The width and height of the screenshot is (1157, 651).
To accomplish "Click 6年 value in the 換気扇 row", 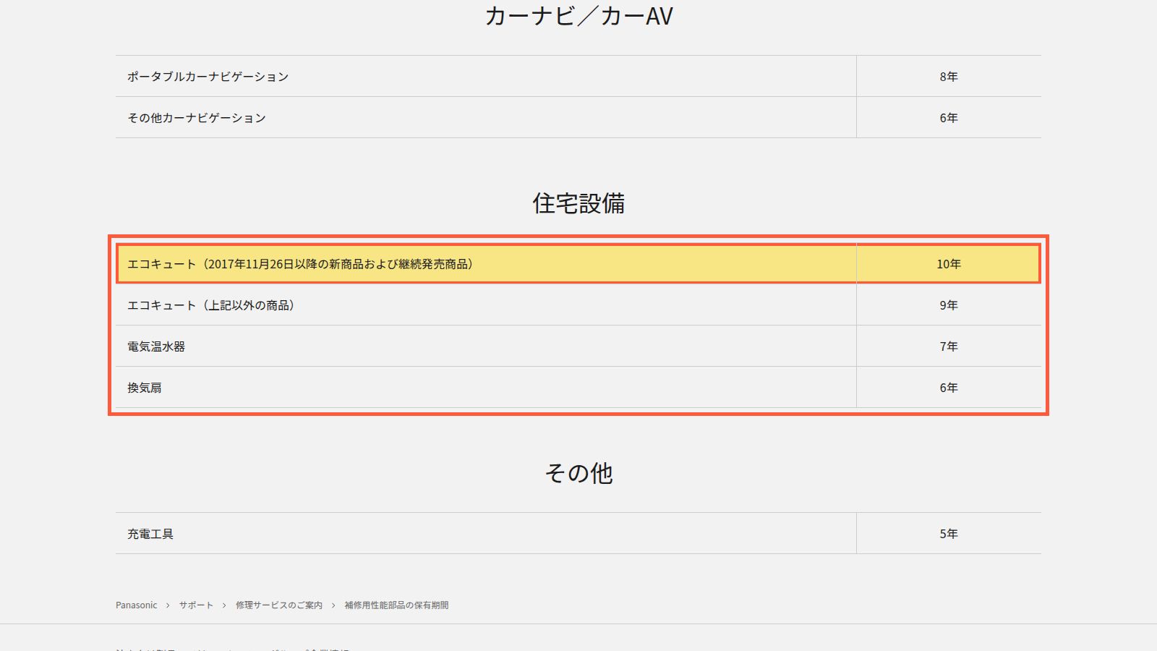I will point(949,388).
